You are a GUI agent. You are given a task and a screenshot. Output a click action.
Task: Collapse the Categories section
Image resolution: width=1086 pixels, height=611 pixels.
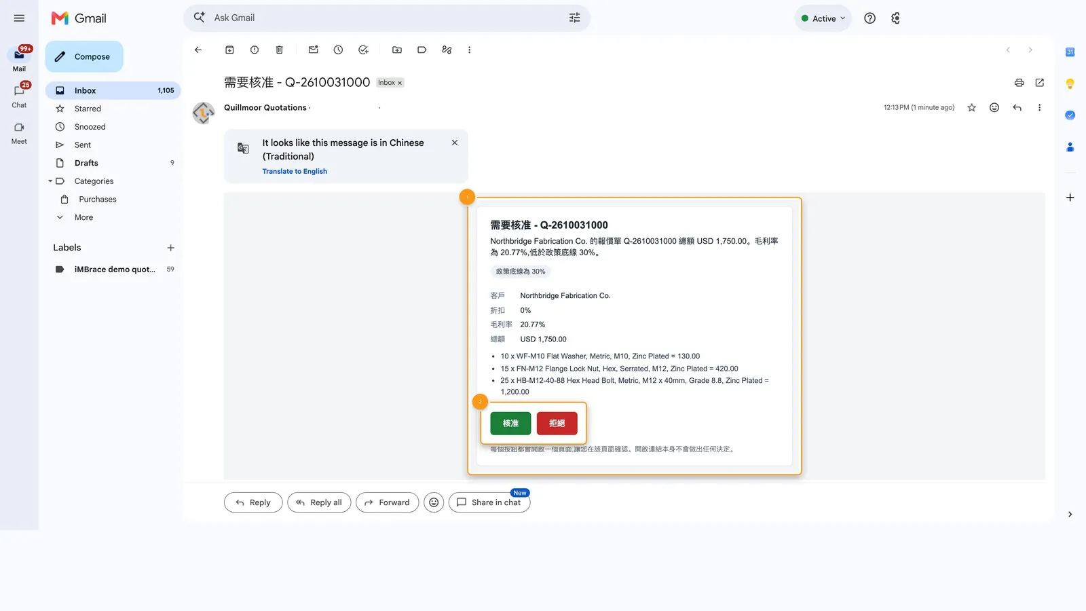tap(50, 181)
